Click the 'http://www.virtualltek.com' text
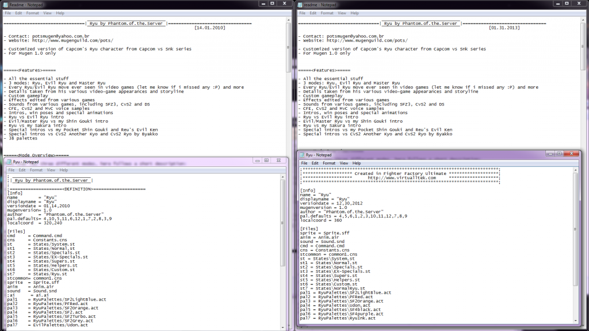Viewport: 589px width, 331px height. pyautogui.click(x=402, y=178)
